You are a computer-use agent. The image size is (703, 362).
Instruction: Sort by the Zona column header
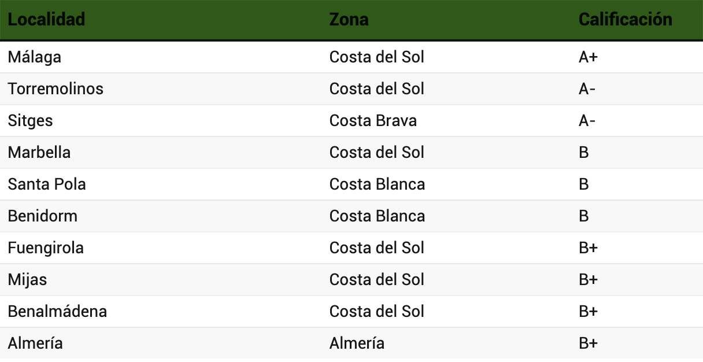(x=349, y=20)
